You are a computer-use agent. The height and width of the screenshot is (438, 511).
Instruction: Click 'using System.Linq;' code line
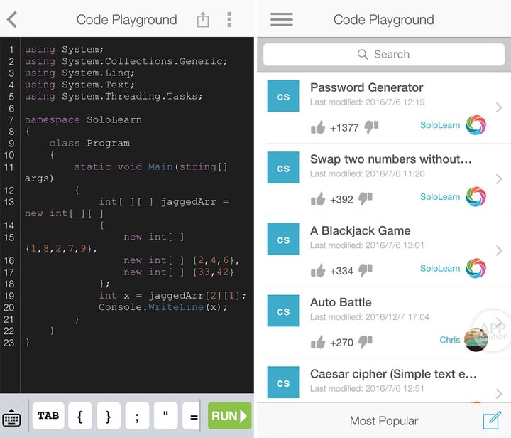point(79,73)
